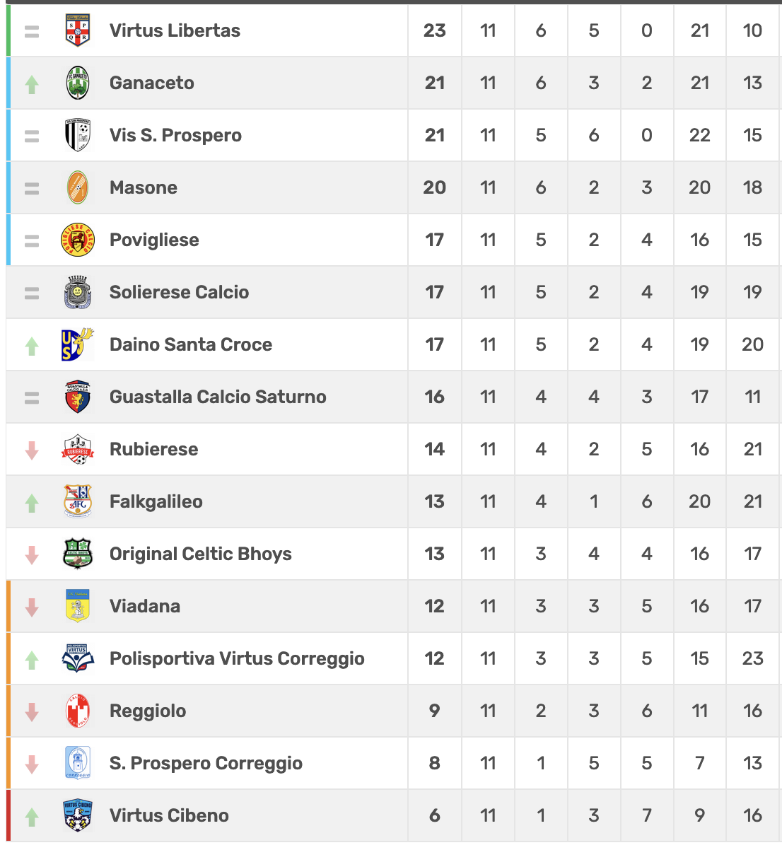Click Virtus Libertas points value 23

435,30
